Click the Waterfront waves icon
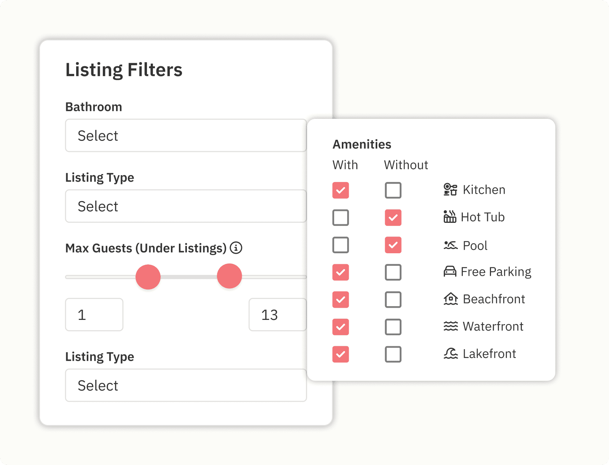This screenshot has height=465, width=609. (450, 326)
